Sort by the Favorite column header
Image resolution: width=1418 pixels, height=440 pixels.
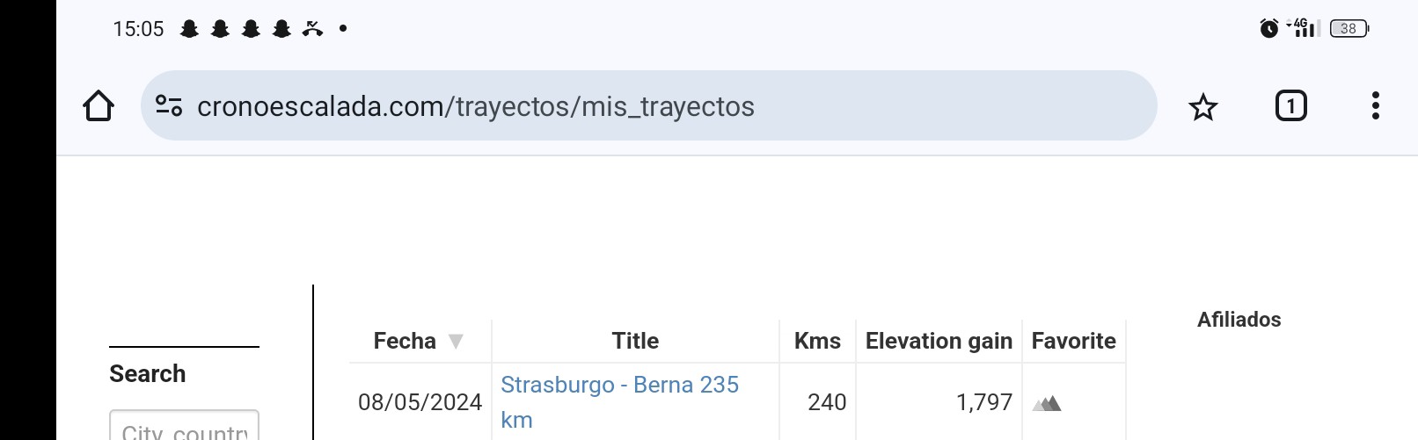point(1073,341)
